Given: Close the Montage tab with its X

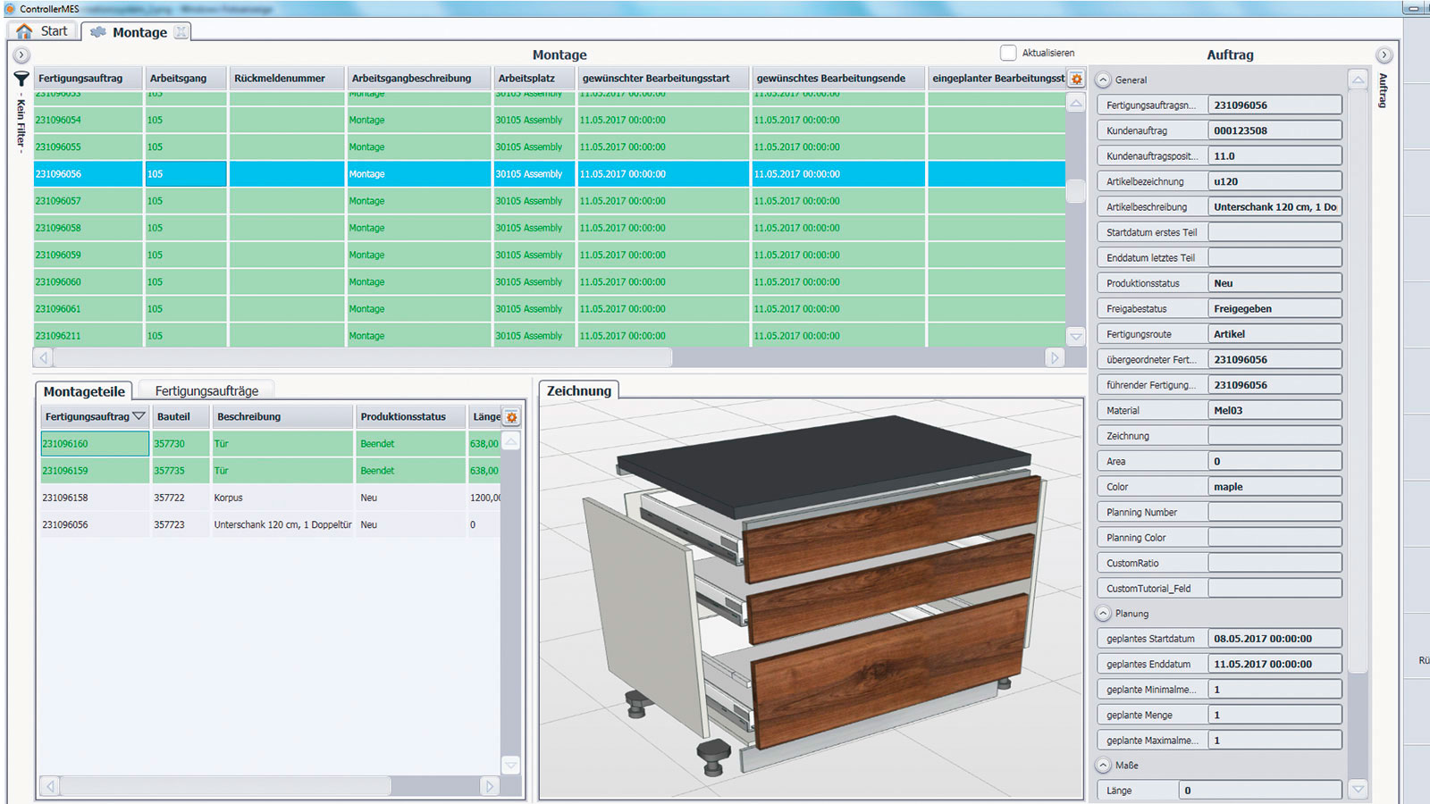Looking at the screenshot, I should pos(181,32).
